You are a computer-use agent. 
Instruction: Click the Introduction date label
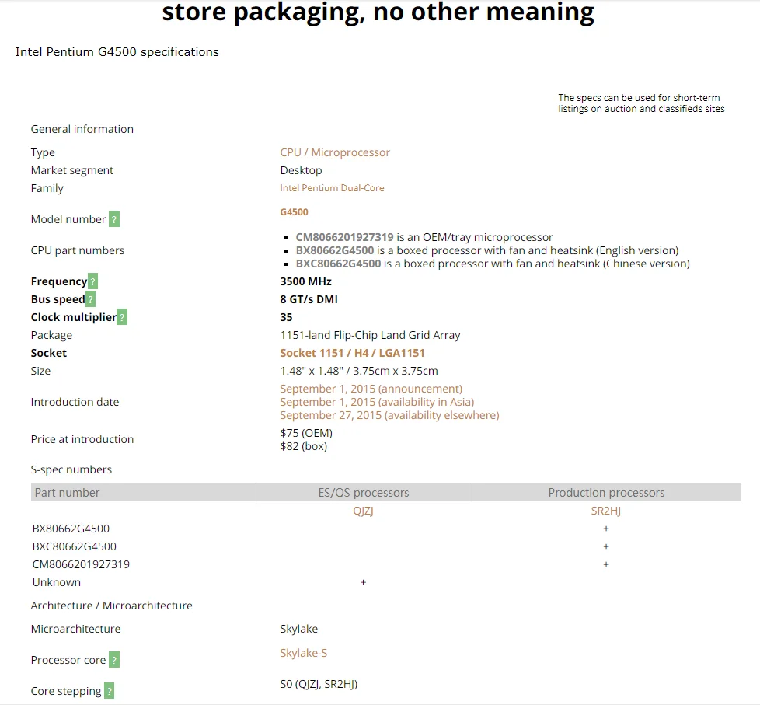(75, 402)
